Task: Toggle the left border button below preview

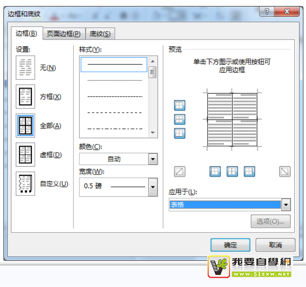Action: coord(215,171)
